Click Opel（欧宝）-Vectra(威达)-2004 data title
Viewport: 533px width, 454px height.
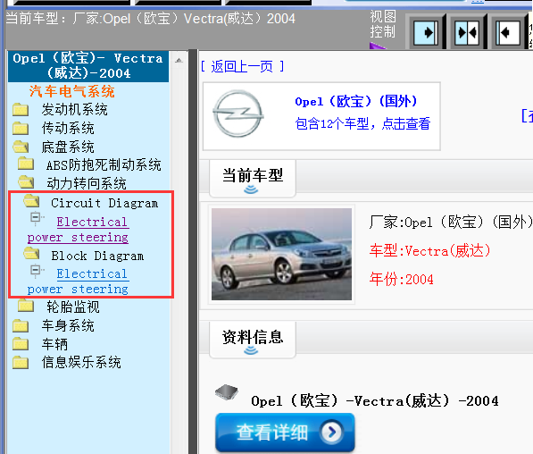(375, 401)
